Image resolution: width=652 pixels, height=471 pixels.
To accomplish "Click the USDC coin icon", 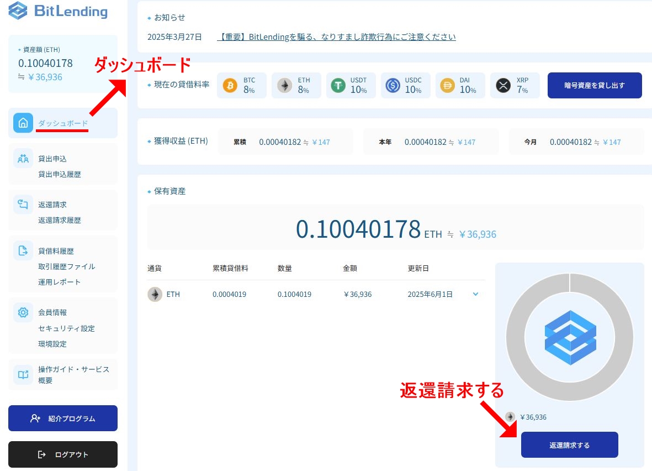I will pos(393,85).
